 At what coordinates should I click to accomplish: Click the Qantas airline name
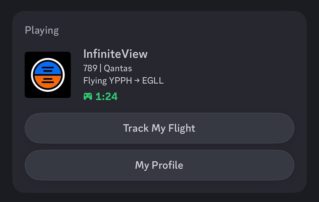118,69
